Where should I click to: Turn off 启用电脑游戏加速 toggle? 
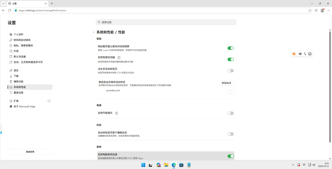231,156
